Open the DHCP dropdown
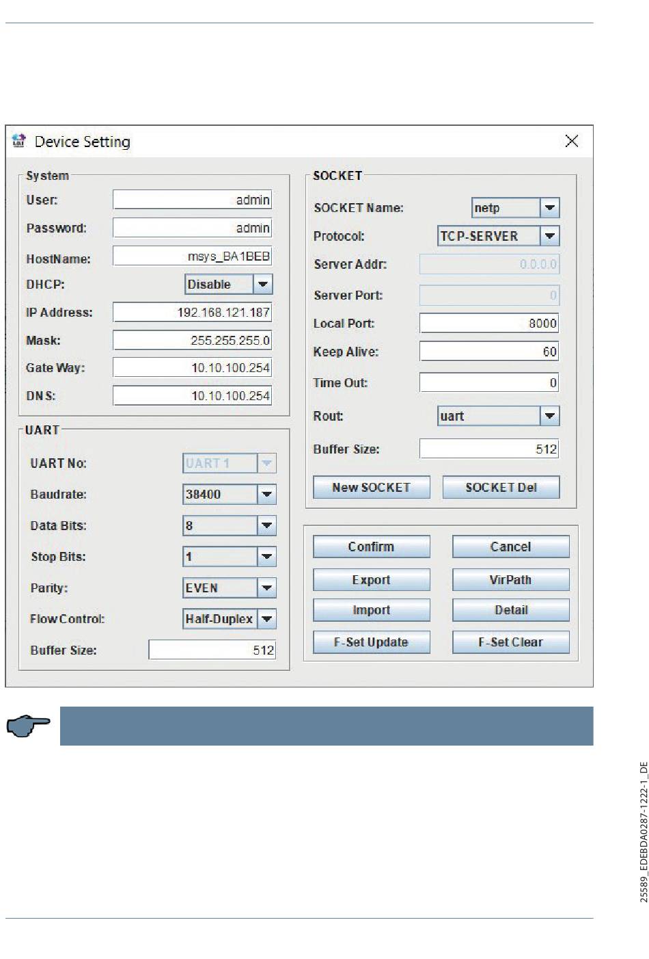 tap(229, 284)
